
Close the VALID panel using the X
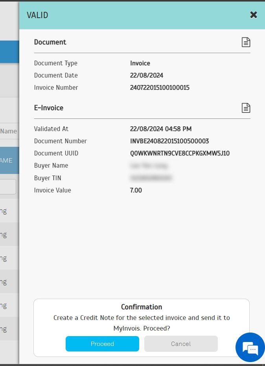(x=254, y=15)
